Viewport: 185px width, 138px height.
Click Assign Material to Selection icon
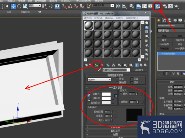coord(96,65)
